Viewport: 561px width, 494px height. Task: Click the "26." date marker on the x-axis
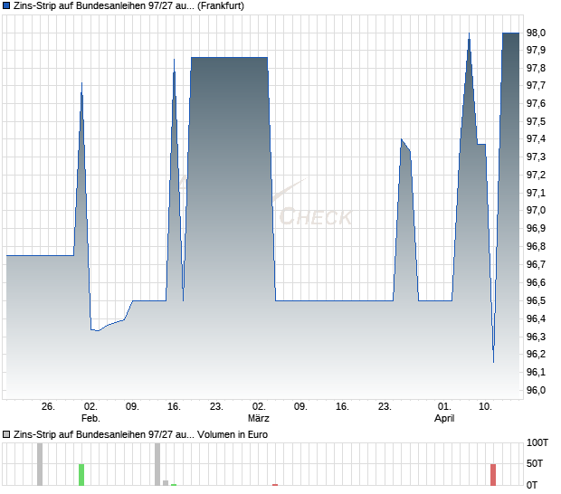pos(49,407)
